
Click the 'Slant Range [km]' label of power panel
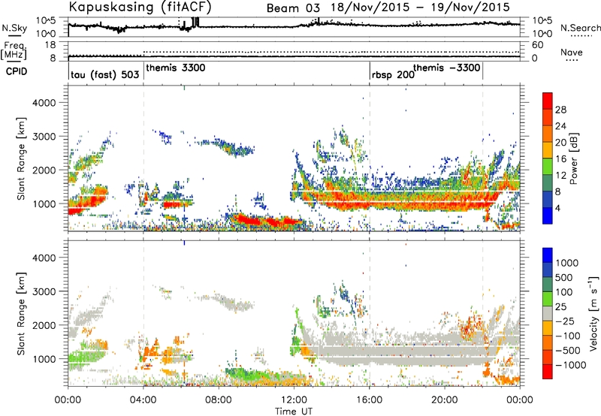pyautogui.click(x=21, y=158)
